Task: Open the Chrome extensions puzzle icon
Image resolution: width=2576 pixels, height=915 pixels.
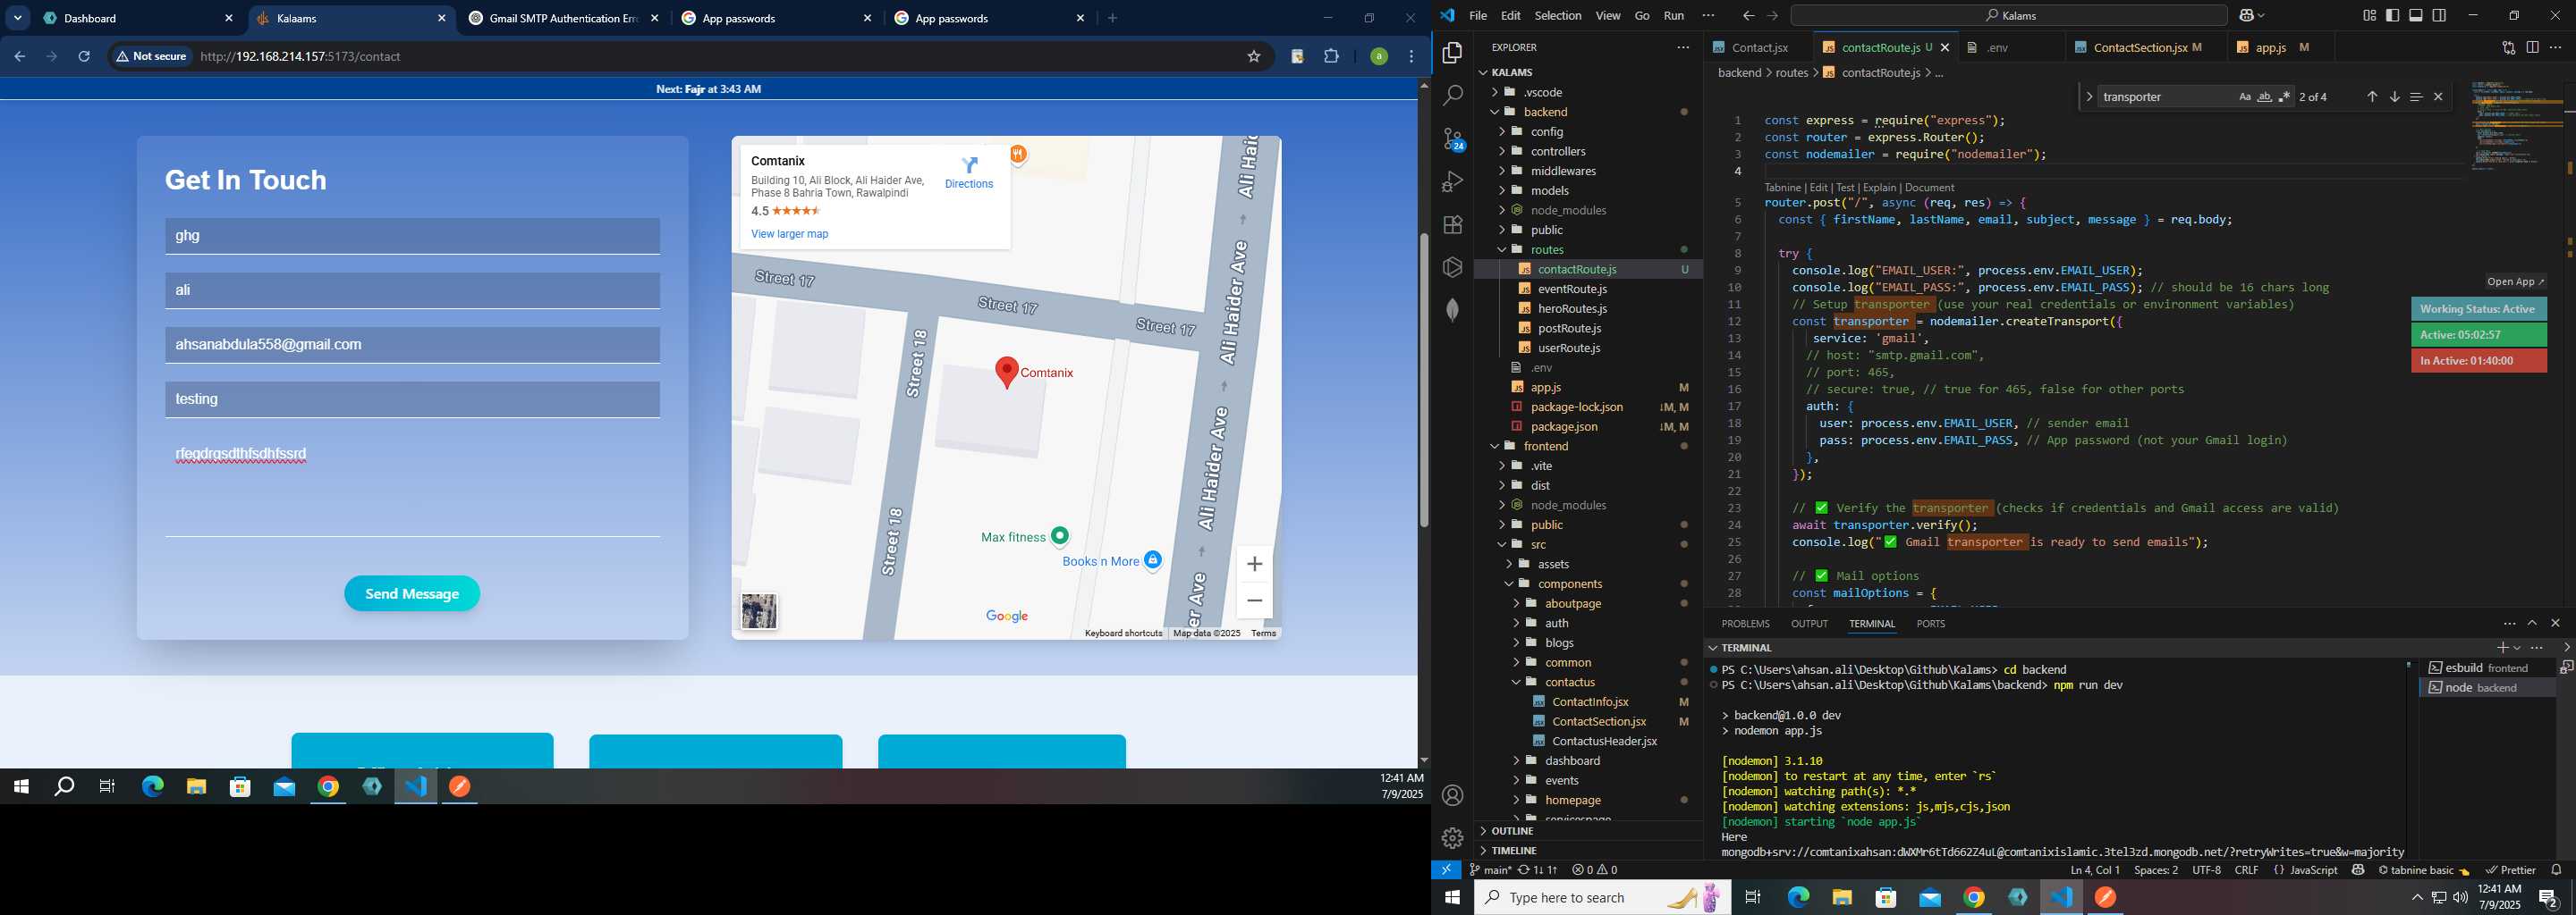Action: click(x=1331, y=56)
